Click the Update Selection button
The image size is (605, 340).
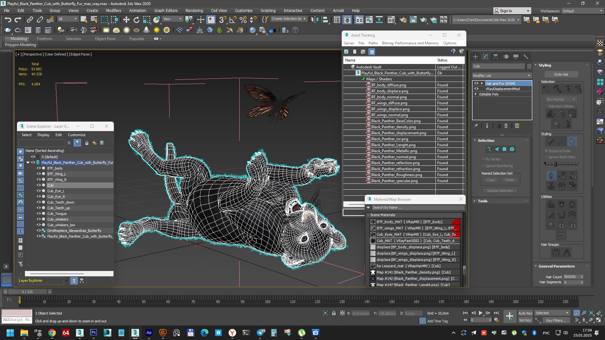(500, 191)
